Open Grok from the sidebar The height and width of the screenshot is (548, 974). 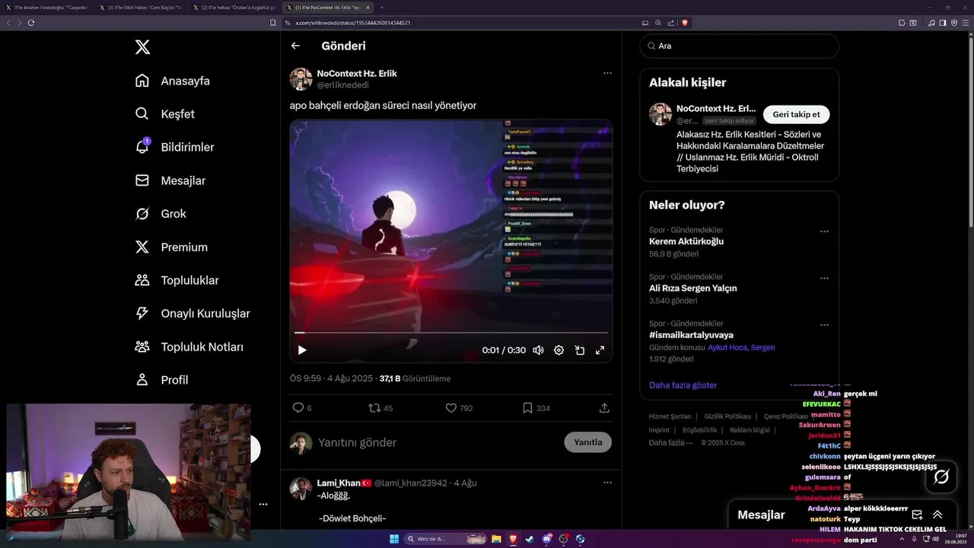(161, 214)
